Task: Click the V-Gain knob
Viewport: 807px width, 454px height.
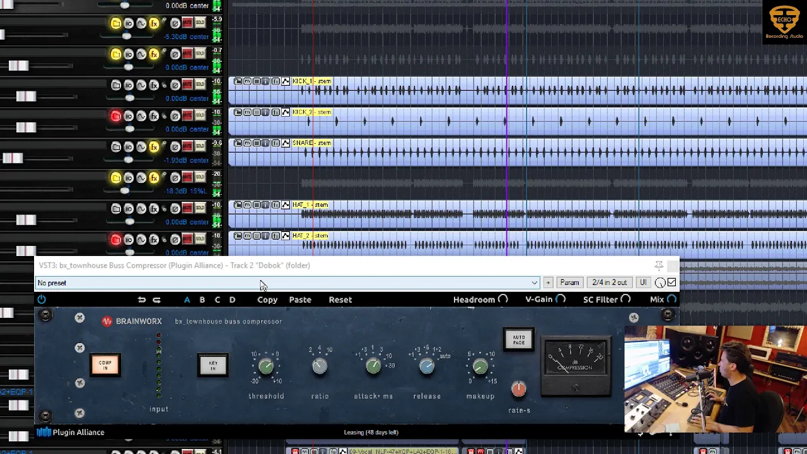Action: (560, 300)
